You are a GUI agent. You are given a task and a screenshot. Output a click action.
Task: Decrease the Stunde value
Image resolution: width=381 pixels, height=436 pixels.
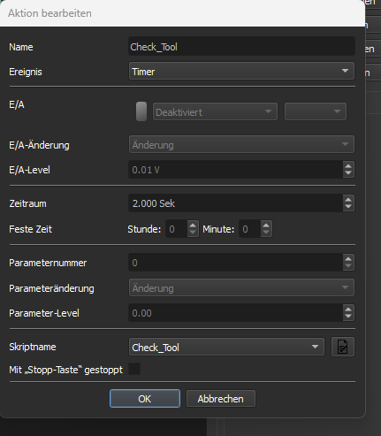click(193, 233)
